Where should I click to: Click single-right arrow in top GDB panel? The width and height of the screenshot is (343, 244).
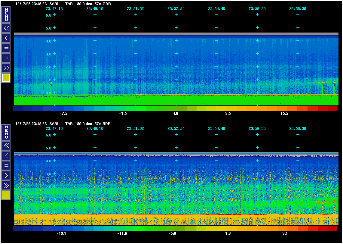click(x=6, y=58)
